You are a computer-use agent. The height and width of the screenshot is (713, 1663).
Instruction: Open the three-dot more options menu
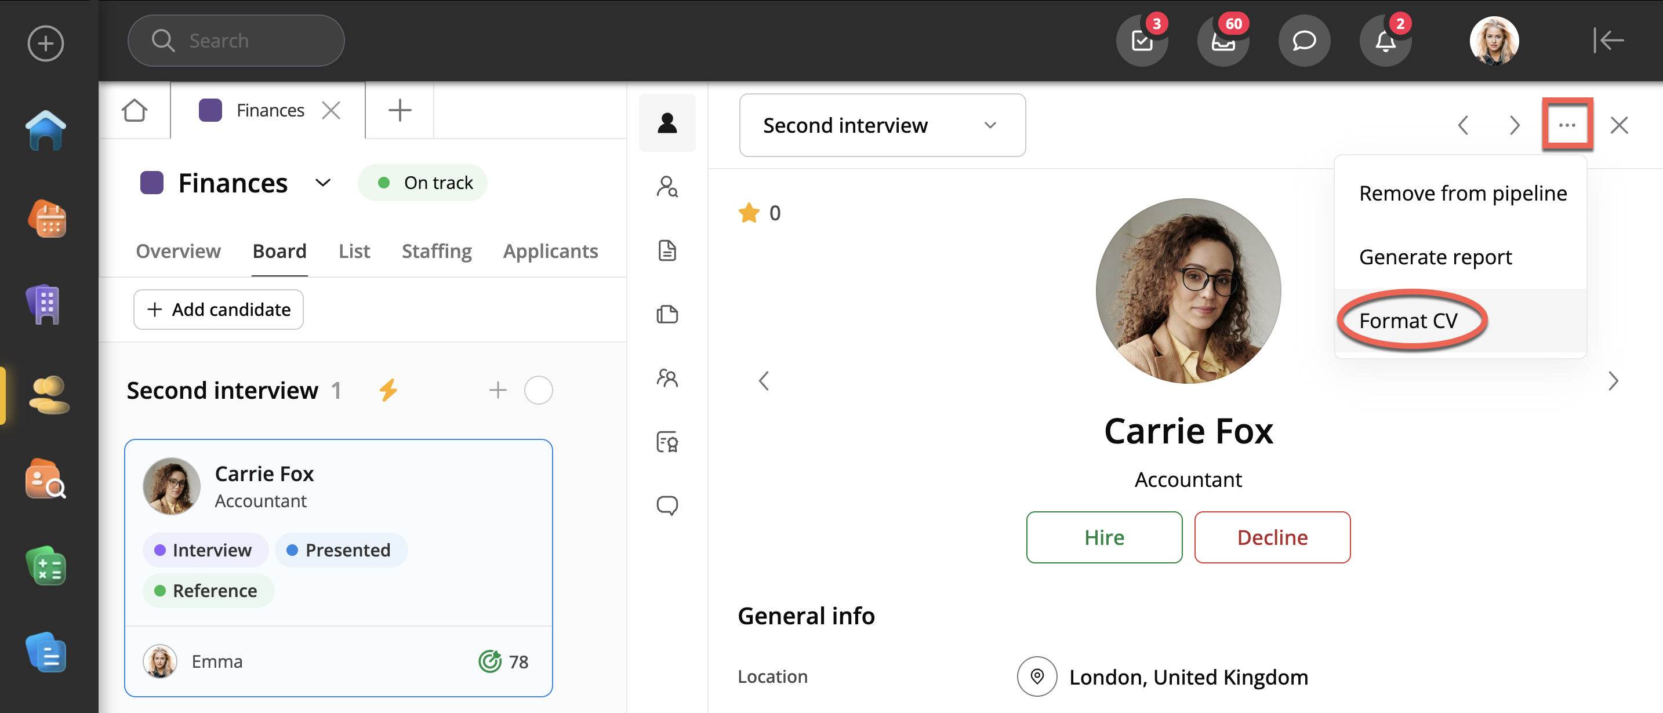1567,125
